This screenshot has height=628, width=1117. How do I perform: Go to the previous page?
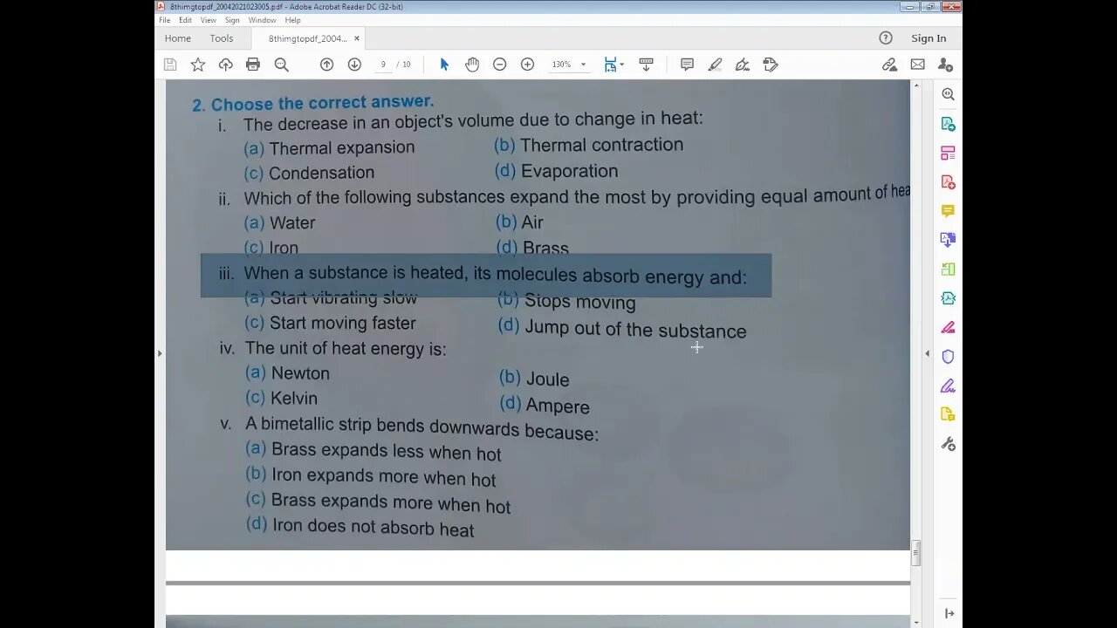click(326, 65)
